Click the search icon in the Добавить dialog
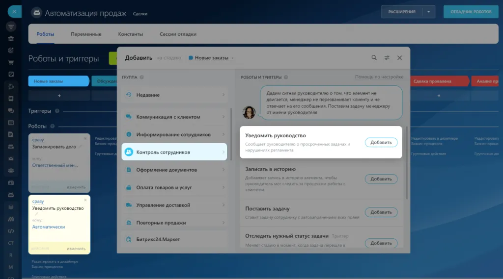The image size is (503, 279). pyautogui.click(x=374, y=58)
